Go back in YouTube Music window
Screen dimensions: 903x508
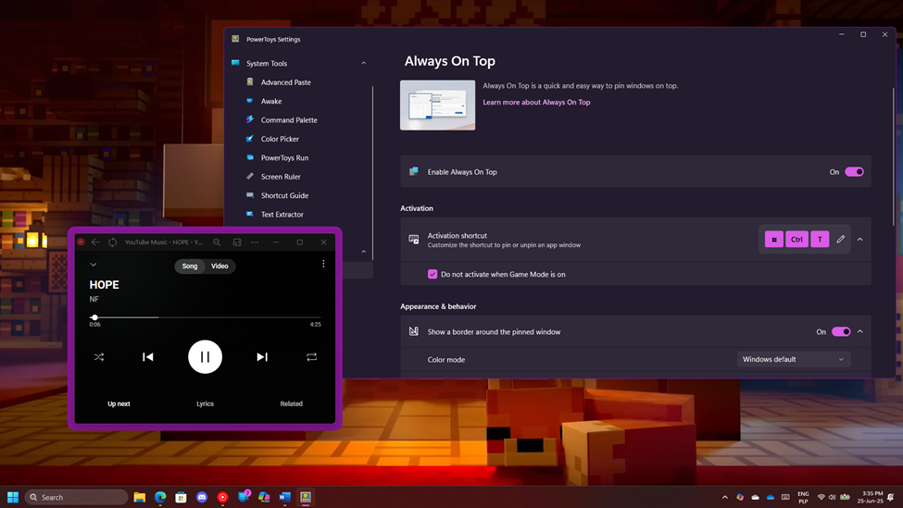coord(95,242)
